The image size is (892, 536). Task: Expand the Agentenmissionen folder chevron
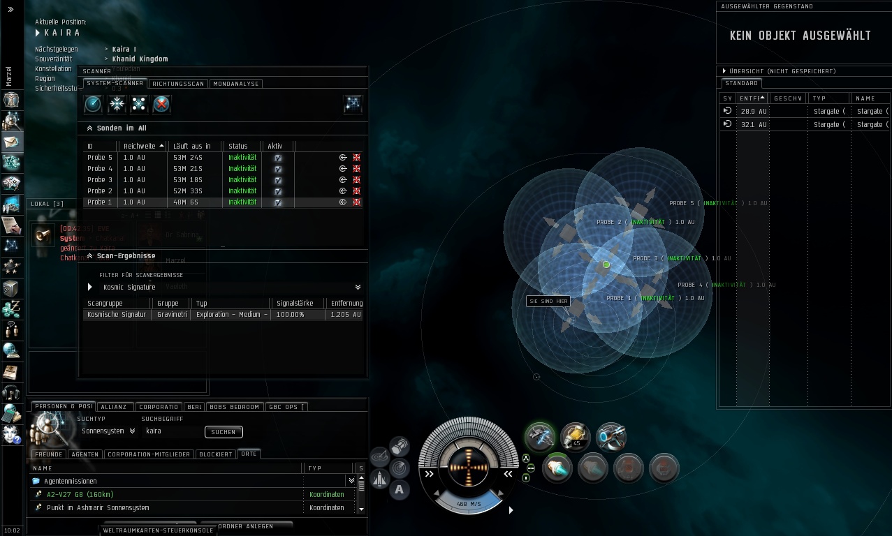(351, 481)
